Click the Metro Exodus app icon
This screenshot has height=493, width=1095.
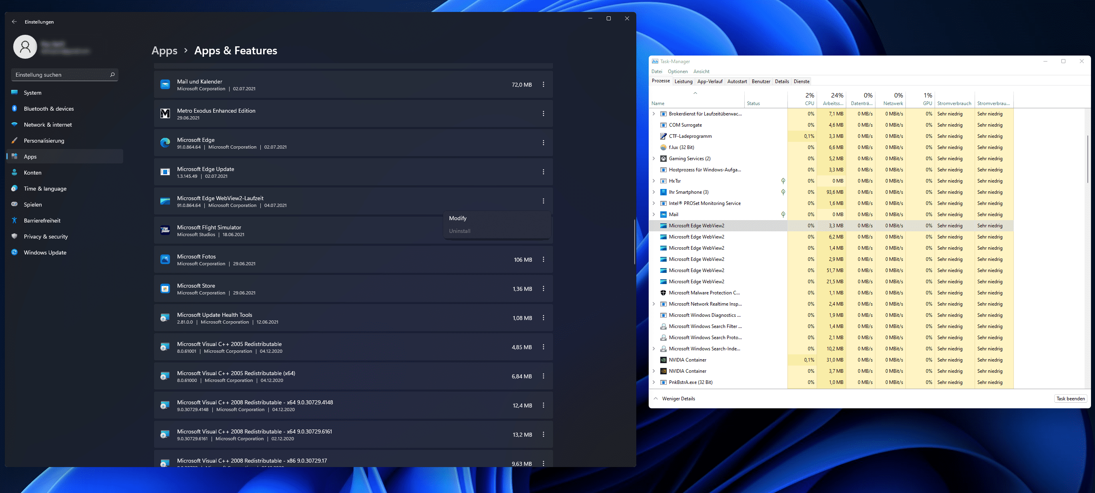coord(165,114)
